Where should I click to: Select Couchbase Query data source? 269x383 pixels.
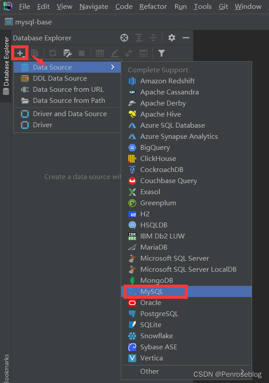186,181
